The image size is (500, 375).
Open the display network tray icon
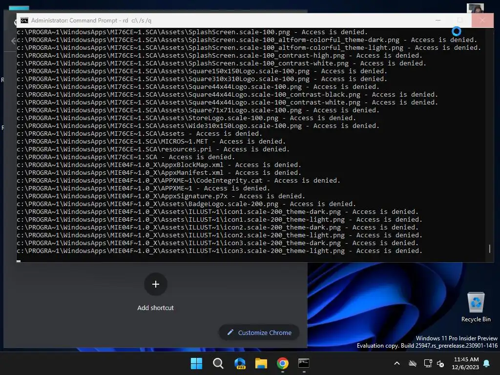click(428, 363)
